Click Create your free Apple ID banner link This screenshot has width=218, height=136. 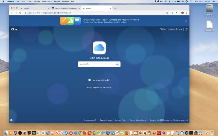pyautogui.click(x=105, y=22)
